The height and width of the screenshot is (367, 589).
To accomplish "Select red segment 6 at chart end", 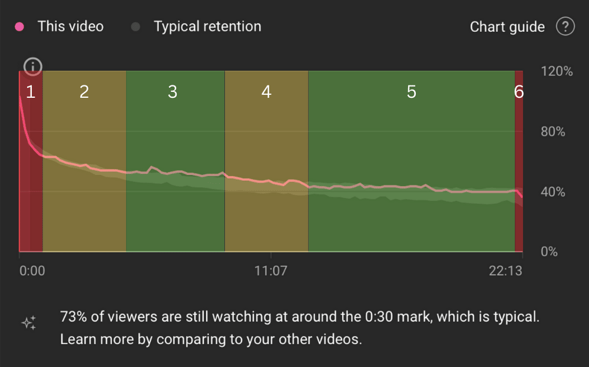I will click(519, 161).
